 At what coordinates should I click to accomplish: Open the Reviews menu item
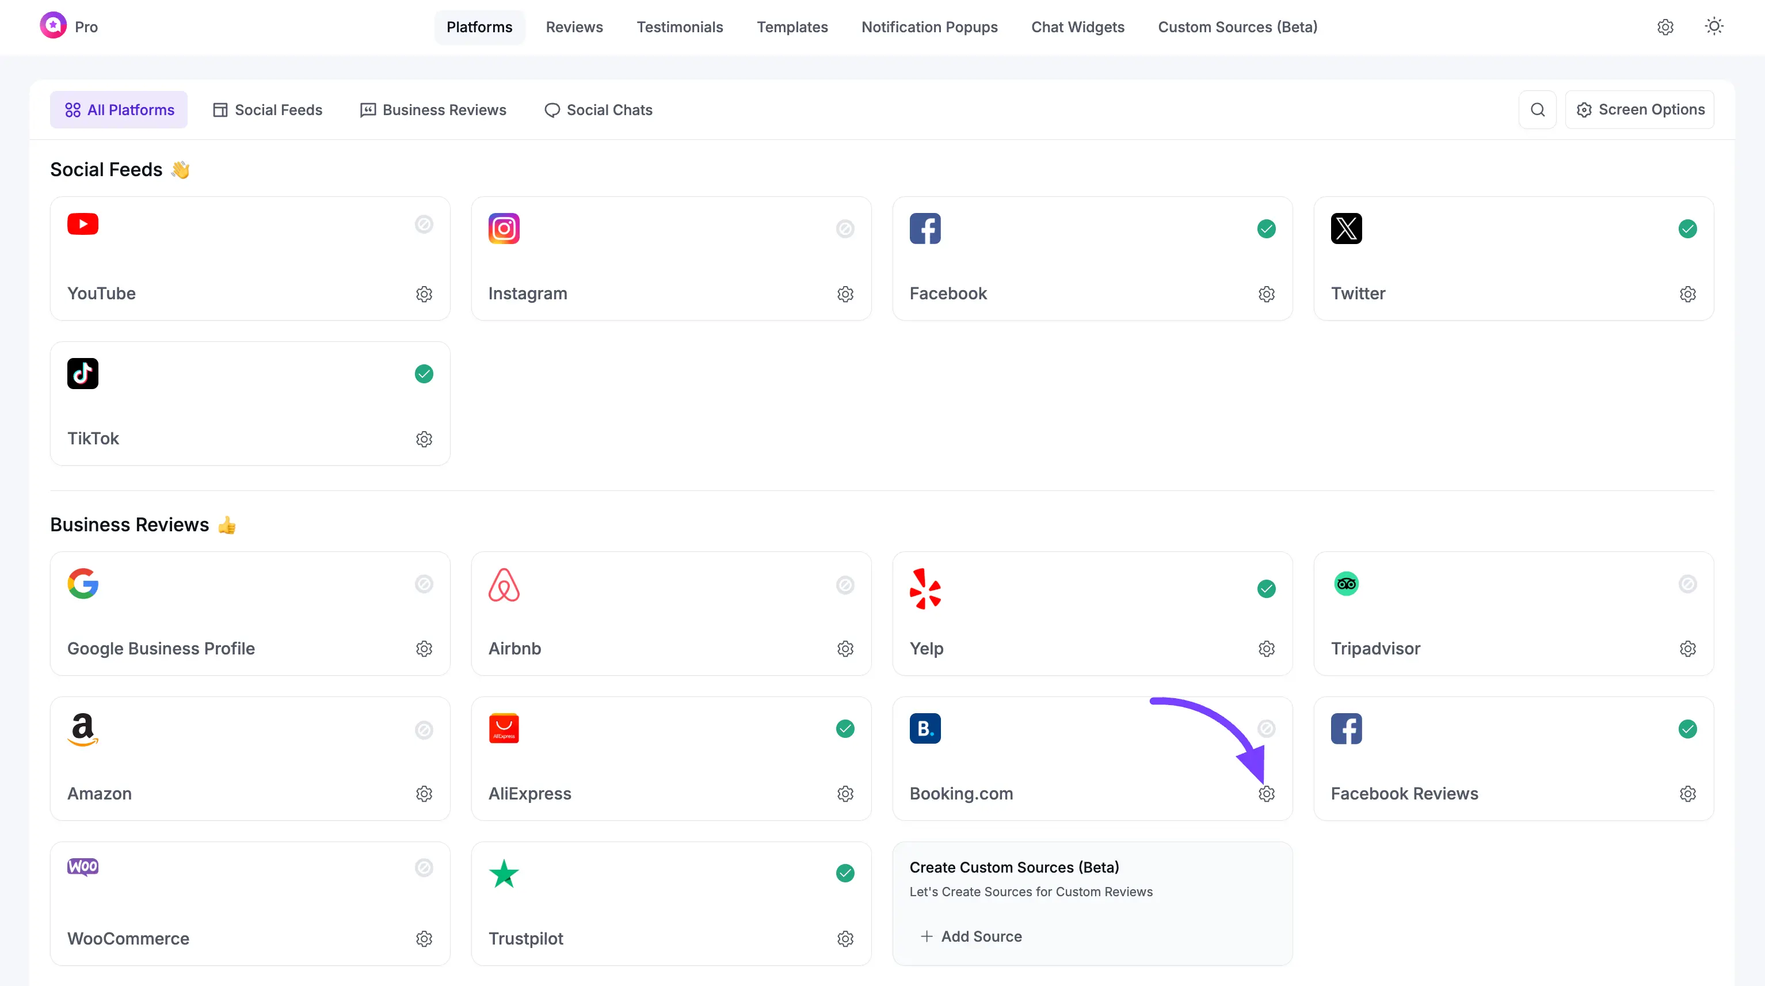tap(574, 26)
